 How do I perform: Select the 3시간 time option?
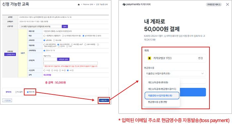click(x=60, y=70)
